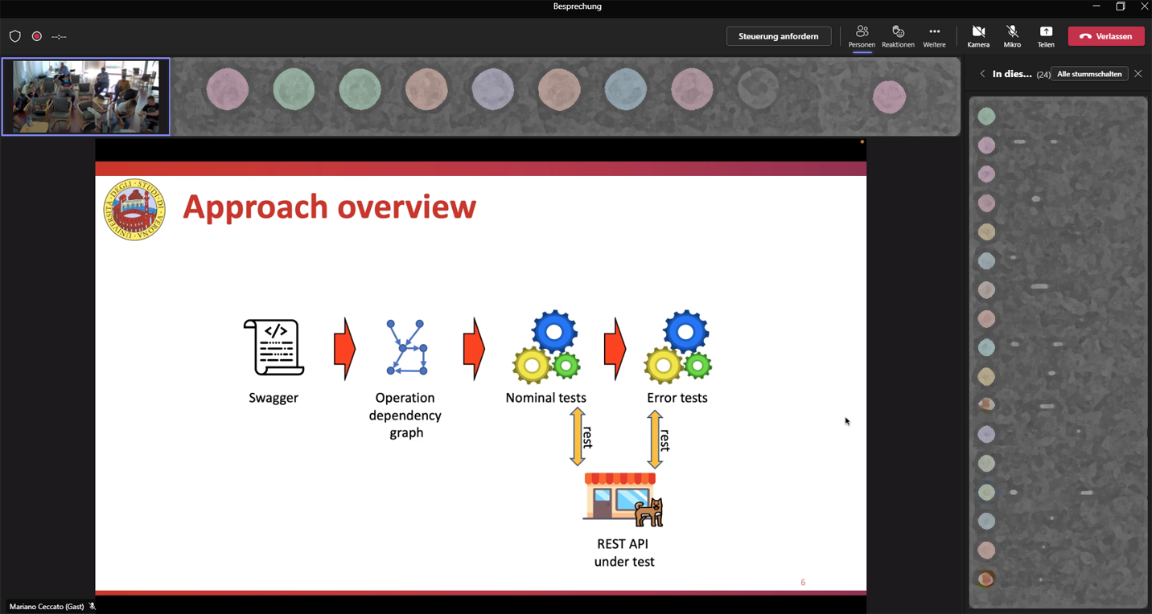Open the Personen participants panel
Screen dimensions: 1152x614
[862, 35]
